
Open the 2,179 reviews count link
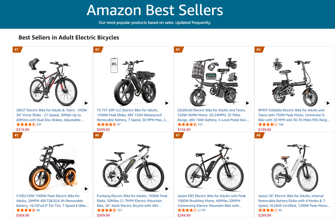pyautogui.click(x=202, y=210)
